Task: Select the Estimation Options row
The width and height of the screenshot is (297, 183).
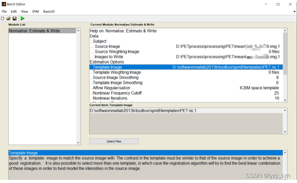Action: [x=186, y=62]
